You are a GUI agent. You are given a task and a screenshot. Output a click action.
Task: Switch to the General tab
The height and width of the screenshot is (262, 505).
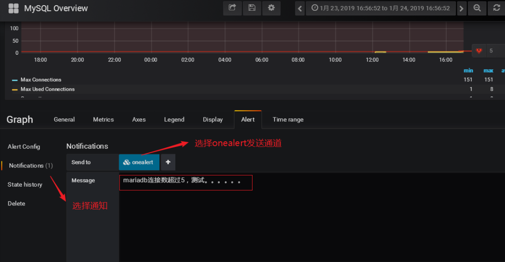click(64, 120)
